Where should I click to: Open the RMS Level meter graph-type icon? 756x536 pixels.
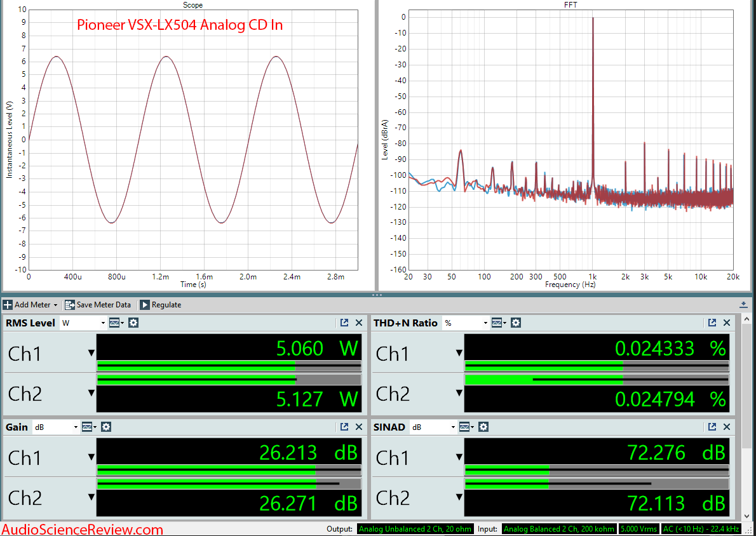tap(116, 323)
